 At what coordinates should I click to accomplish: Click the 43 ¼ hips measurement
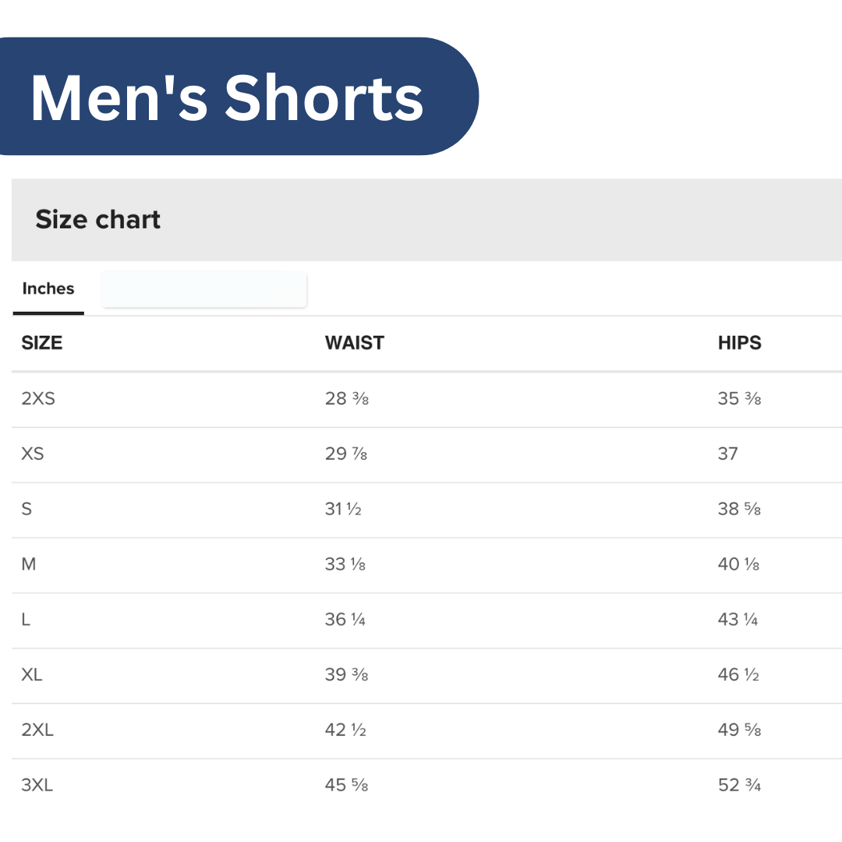tap(738, 620)
